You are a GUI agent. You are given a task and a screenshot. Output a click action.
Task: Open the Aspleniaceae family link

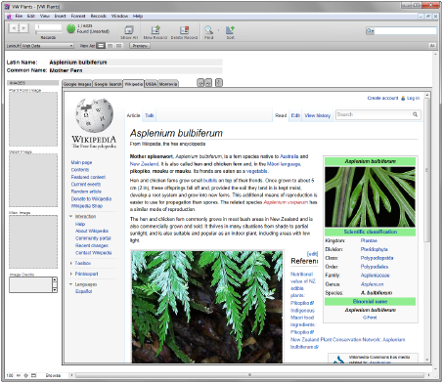point(376,276)
